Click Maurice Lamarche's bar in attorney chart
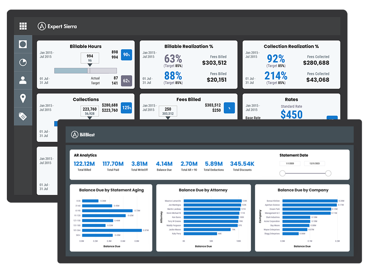 (212, 201)
